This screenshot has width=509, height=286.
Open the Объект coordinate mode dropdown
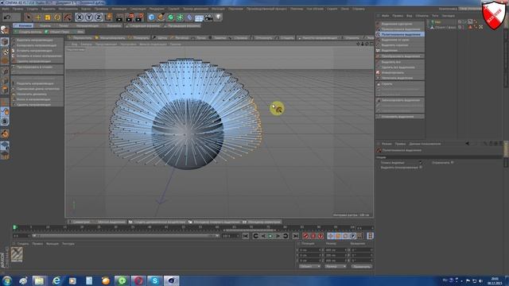coord(309,266)
